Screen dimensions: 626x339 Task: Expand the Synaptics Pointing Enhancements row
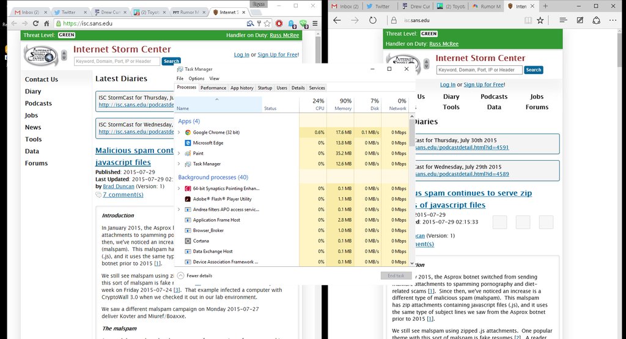(179, 189)
